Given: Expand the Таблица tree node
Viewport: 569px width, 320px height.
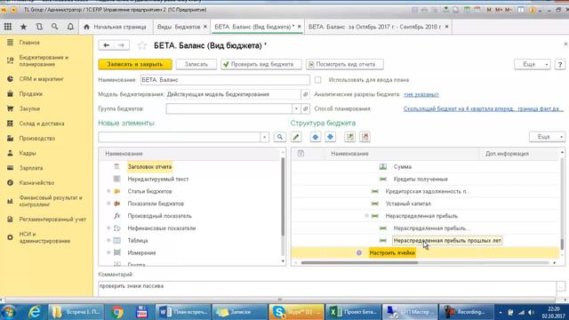Looking at the screenshot, I should click(x=108, y=241).
